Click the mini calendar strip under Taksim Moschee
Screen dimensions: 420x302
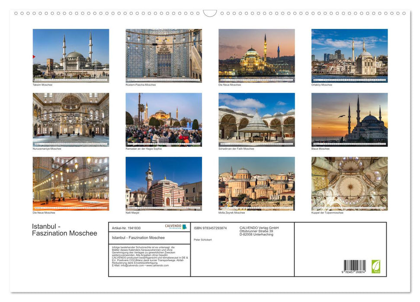71,79
